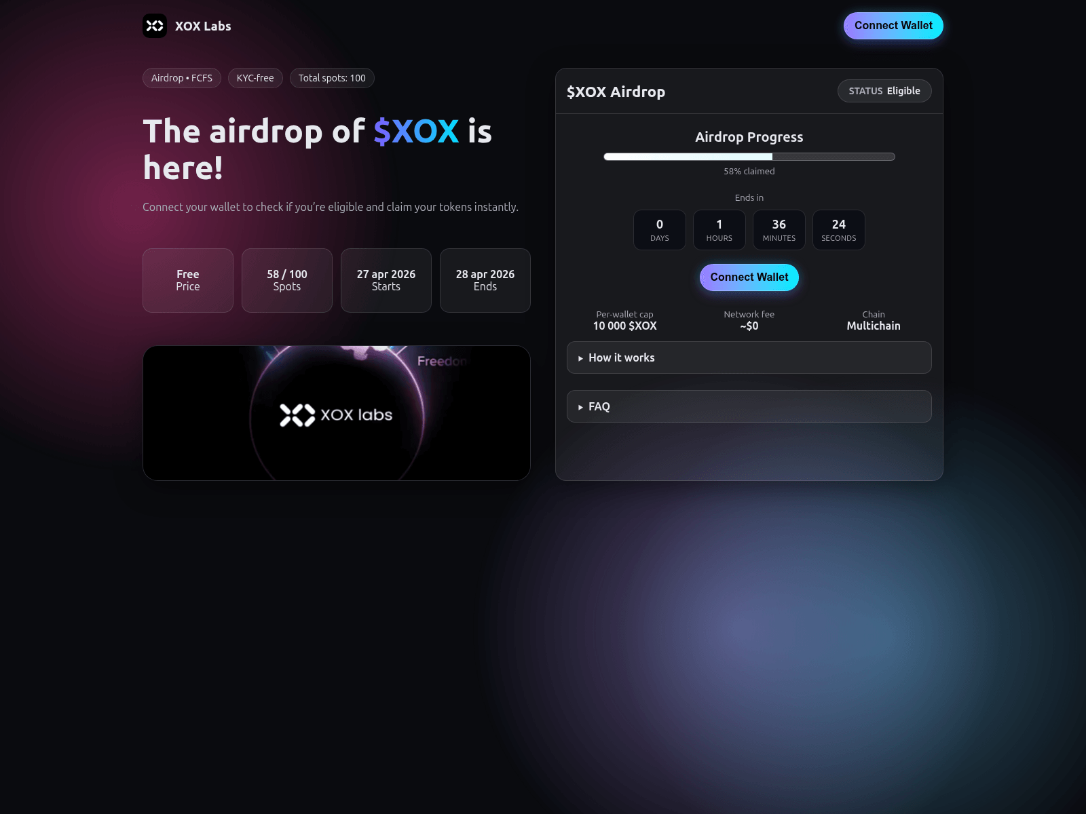Screen dimensions: 1086x814
Task: Click the STATUS Eligible badge
Action: click(x=884, y=91)
